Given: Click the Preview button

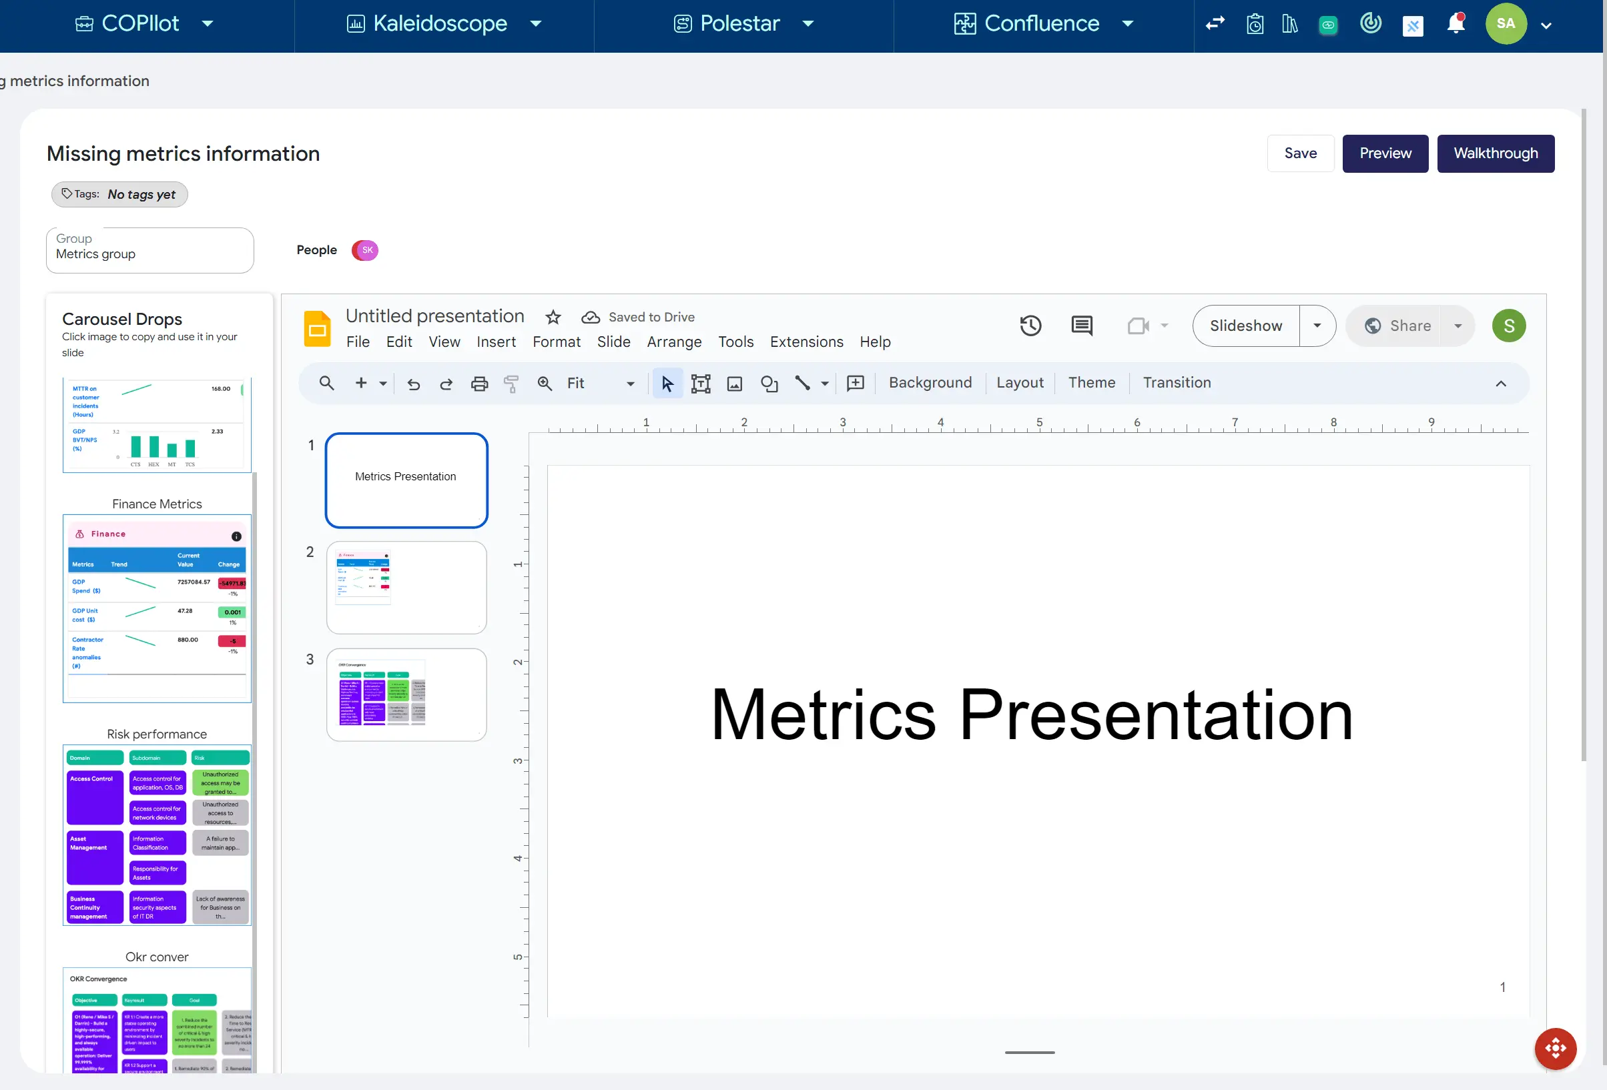Looking at the screenshot, I should 1385,153.
